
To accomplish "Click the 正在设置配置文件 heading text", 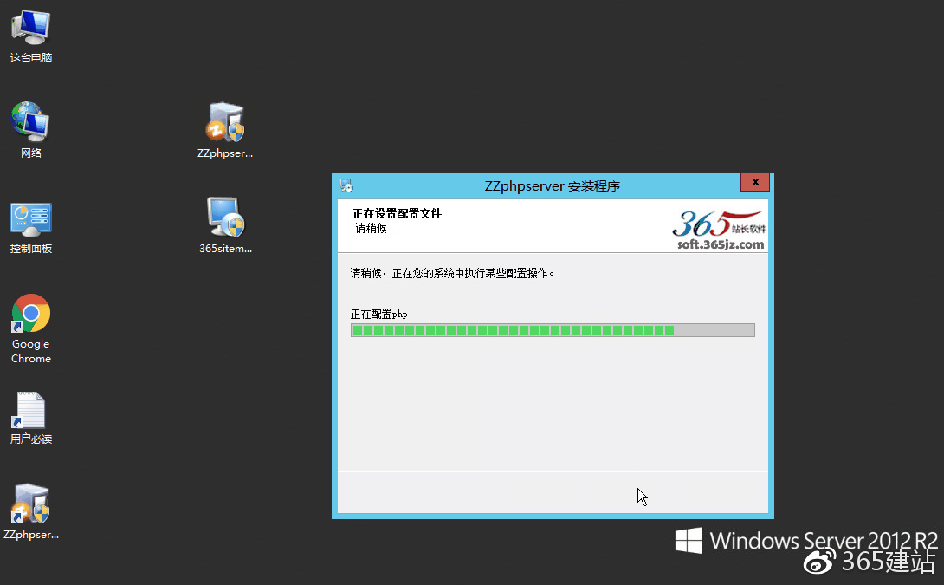I will tap(398, 213).
